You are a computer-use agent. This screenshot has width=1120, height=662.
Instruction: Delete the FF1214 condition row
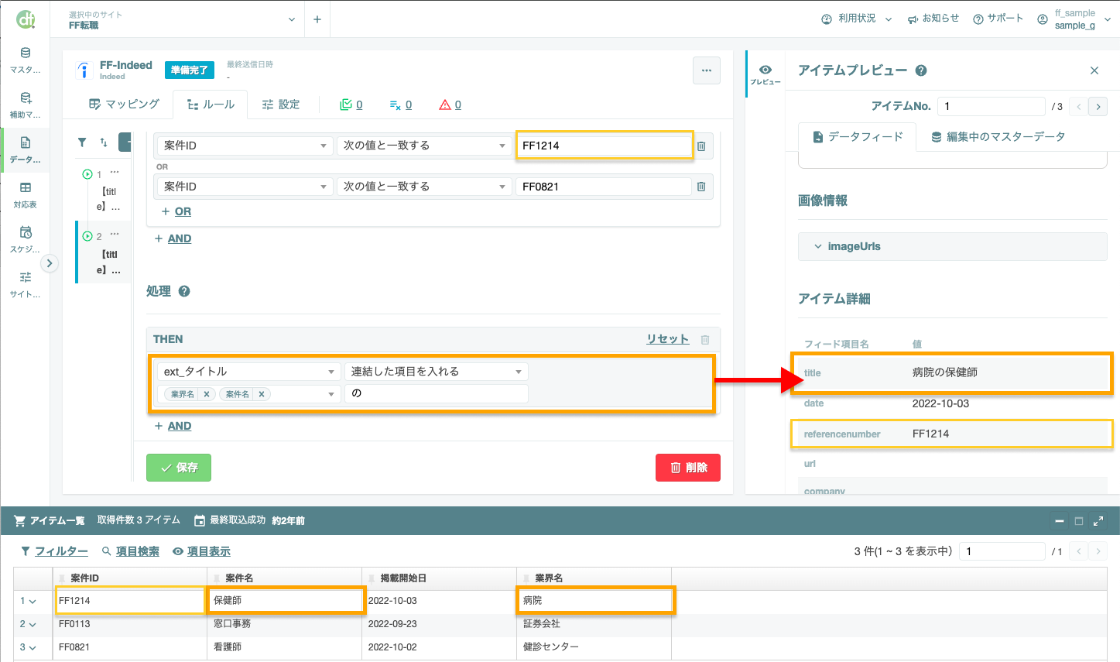[701, 146]
